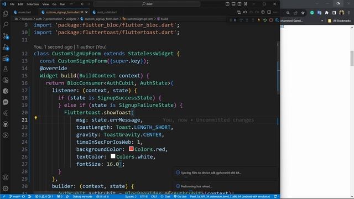Change the UTF-8 file encoding
Screen dimensions: 354x199
click(x=144, y=197)
